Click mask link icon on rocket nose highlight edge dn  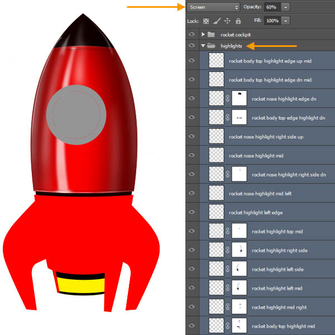[x=228, y=99]
